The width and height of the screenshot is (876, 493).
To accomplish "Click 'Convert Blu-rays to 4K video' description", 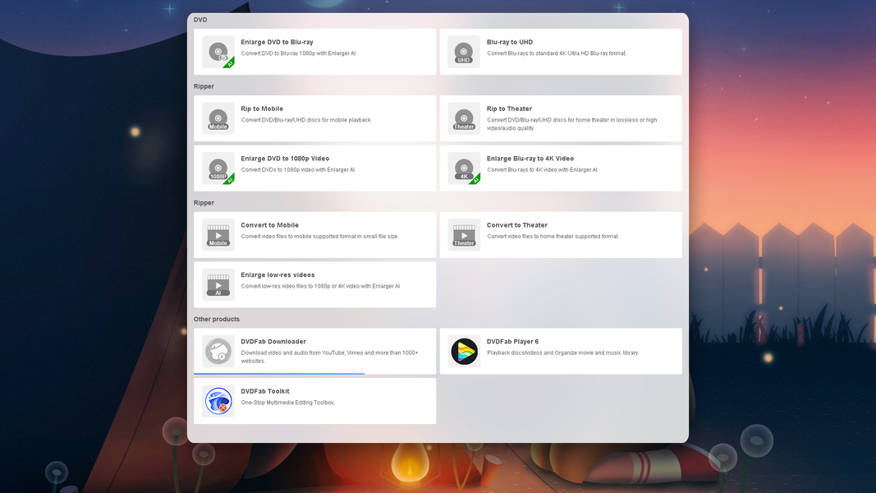I will tap(543, 170).
